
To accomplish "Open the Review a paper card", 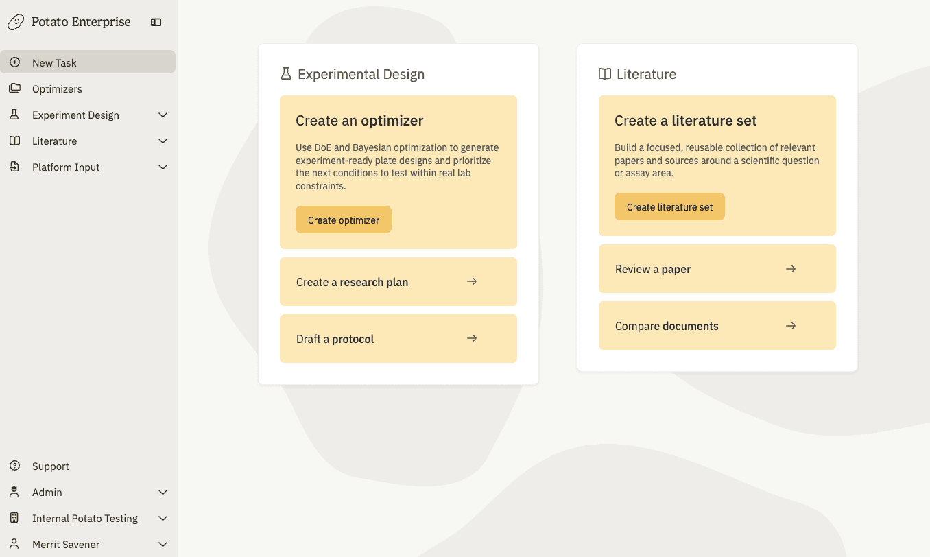I will 717,269.
